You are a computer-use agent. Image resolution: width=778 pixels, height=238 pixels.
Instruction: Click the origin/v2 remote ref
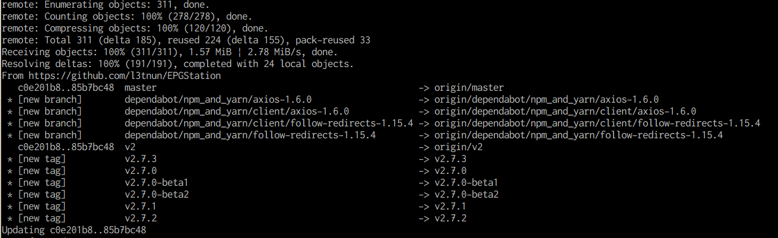coord(458,147)
